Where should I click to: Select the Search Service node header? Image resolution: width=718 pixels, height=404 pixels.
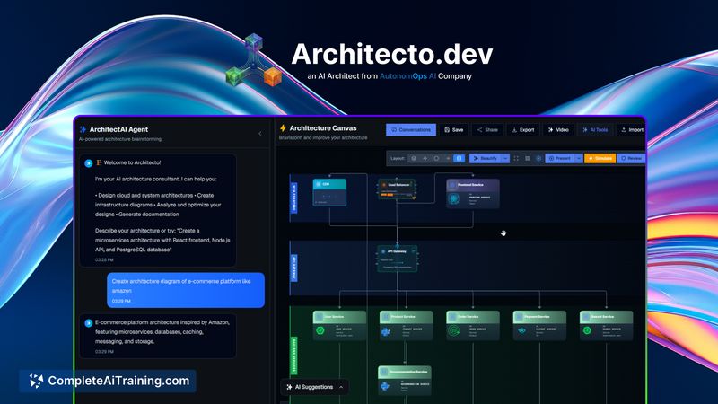click(x=607, y=317)
